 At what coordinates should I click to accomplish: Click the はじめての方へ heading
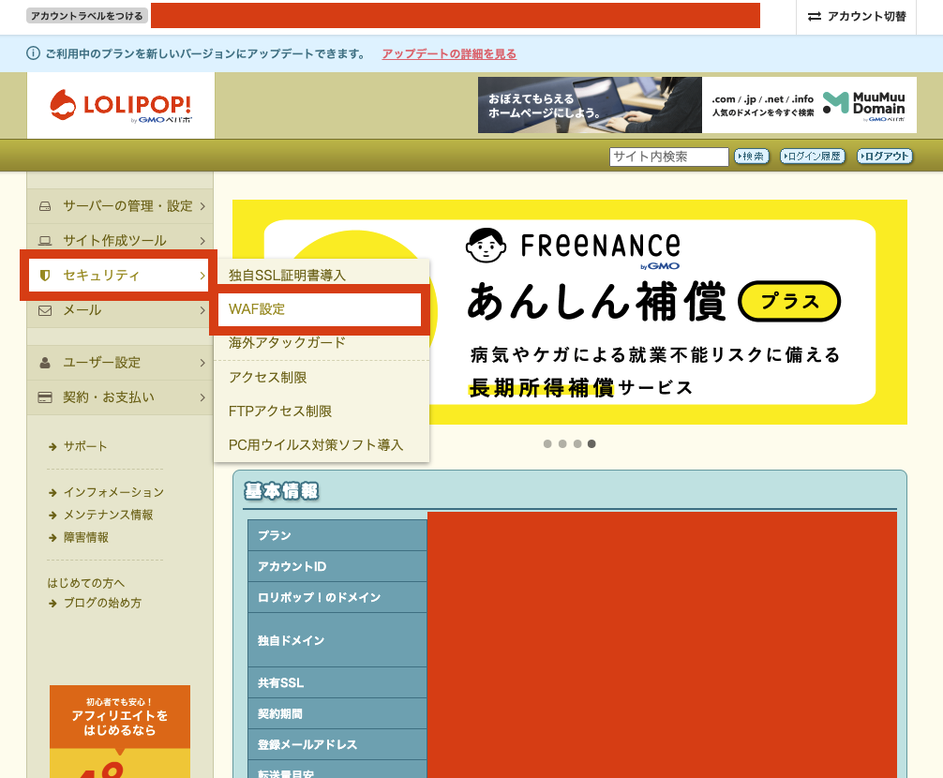[86, 583]
